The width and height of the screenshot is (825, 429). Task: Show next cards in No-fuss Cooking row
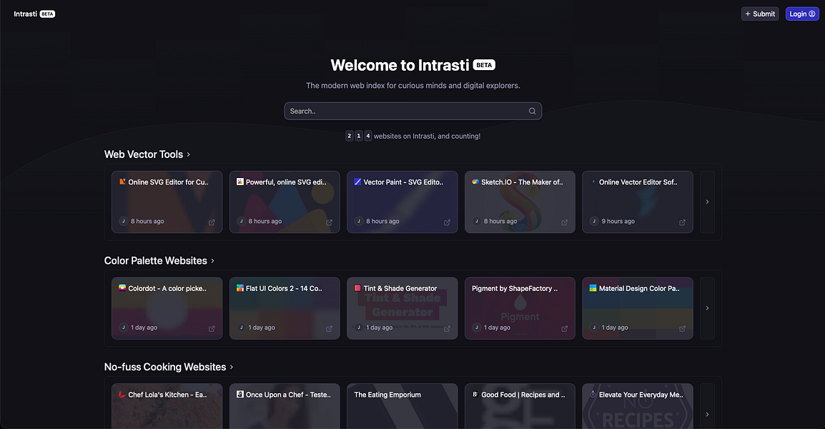(707, 414)
